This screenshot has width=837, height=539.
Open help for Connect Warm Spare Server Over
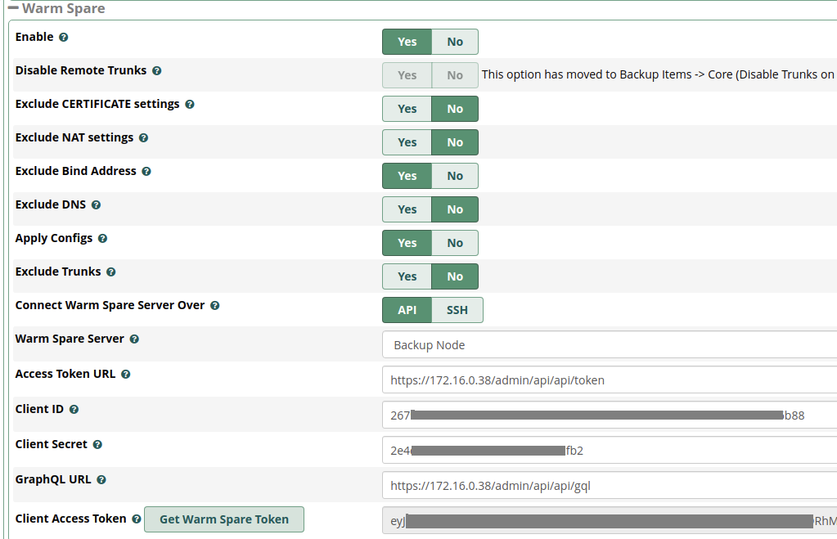[x=215, y=306]
